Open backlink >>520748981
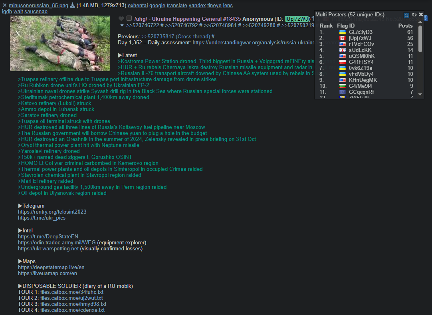The image size is (432, 315). (x=220, y=26)
